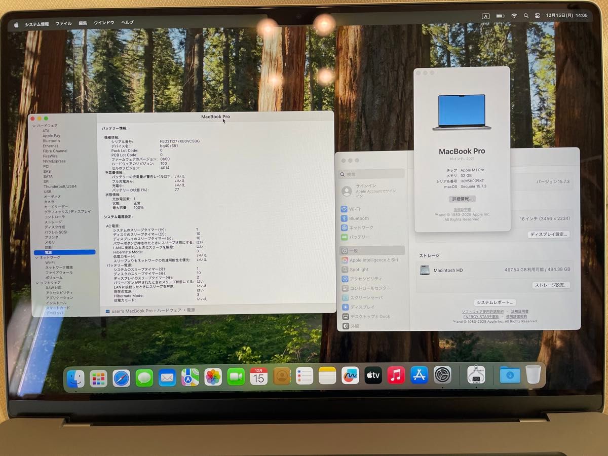
Task: Click the battery status icon in the menu bar
Action: (501, 16)
